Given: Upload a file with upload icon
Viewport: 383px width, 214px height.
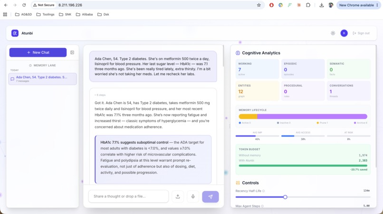Looking at the screenshot, I should point(178,196).
